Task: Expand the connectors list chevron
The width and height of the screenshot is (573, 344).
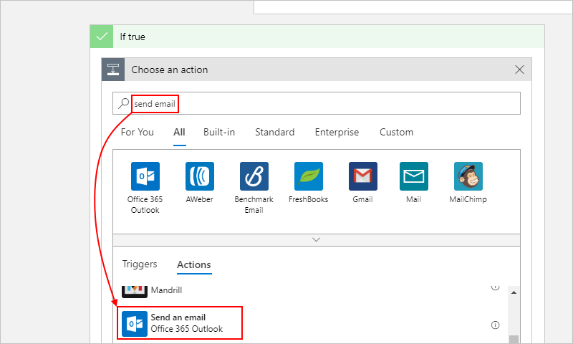Action: (316, 239)
